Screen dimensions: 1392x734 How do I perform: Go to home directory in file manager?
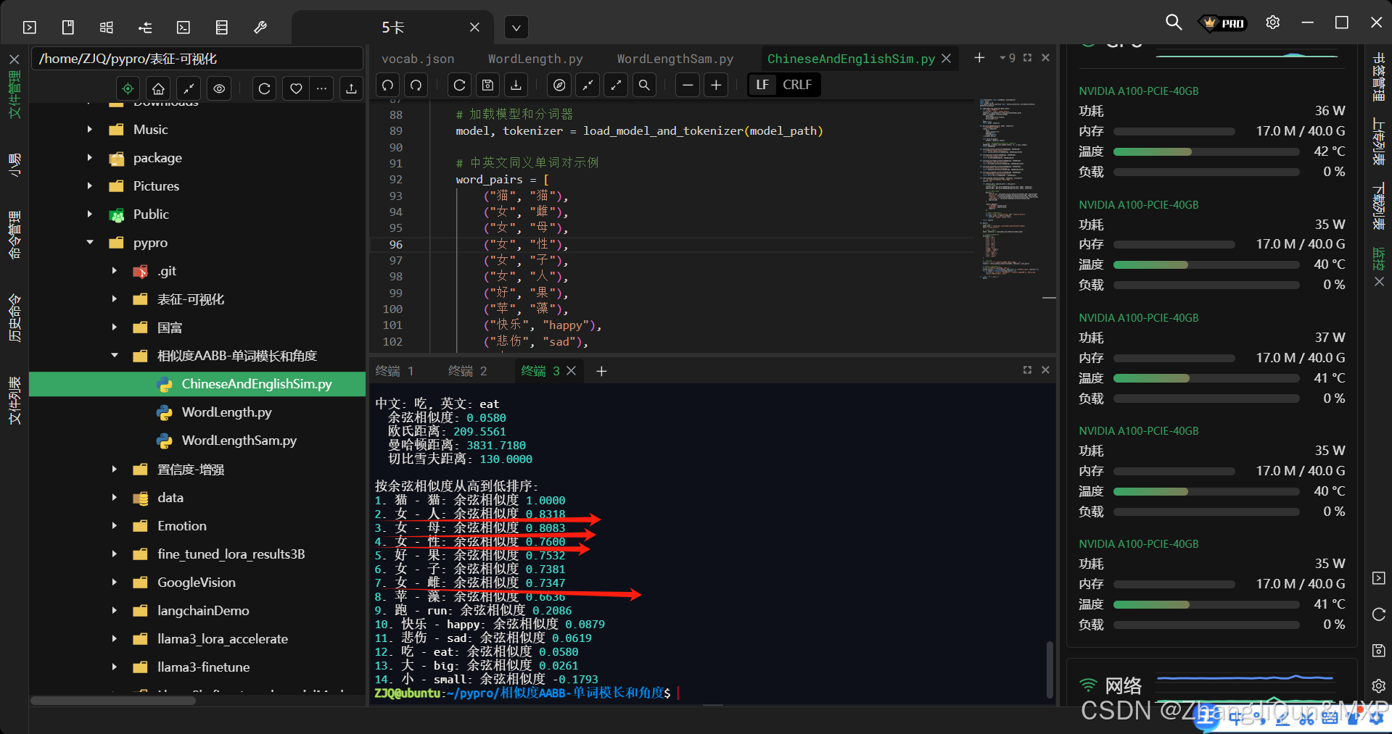point(158,88)
